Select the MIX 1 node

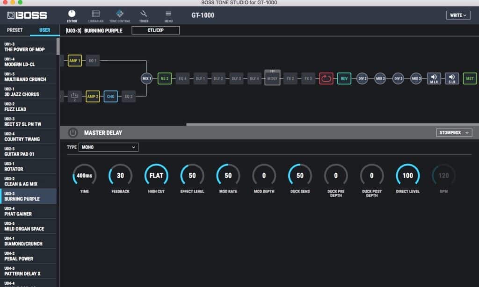146,79
